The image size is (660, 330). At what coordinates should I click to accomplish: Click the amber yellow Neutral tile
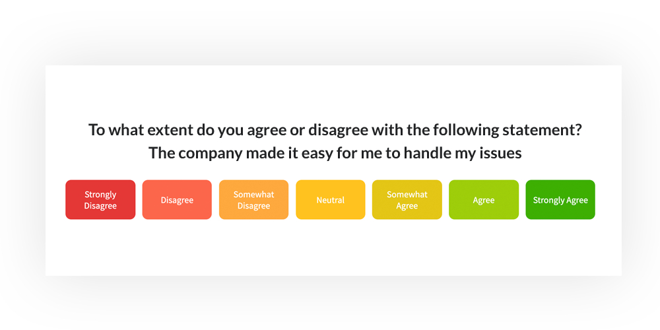(331, 199)
